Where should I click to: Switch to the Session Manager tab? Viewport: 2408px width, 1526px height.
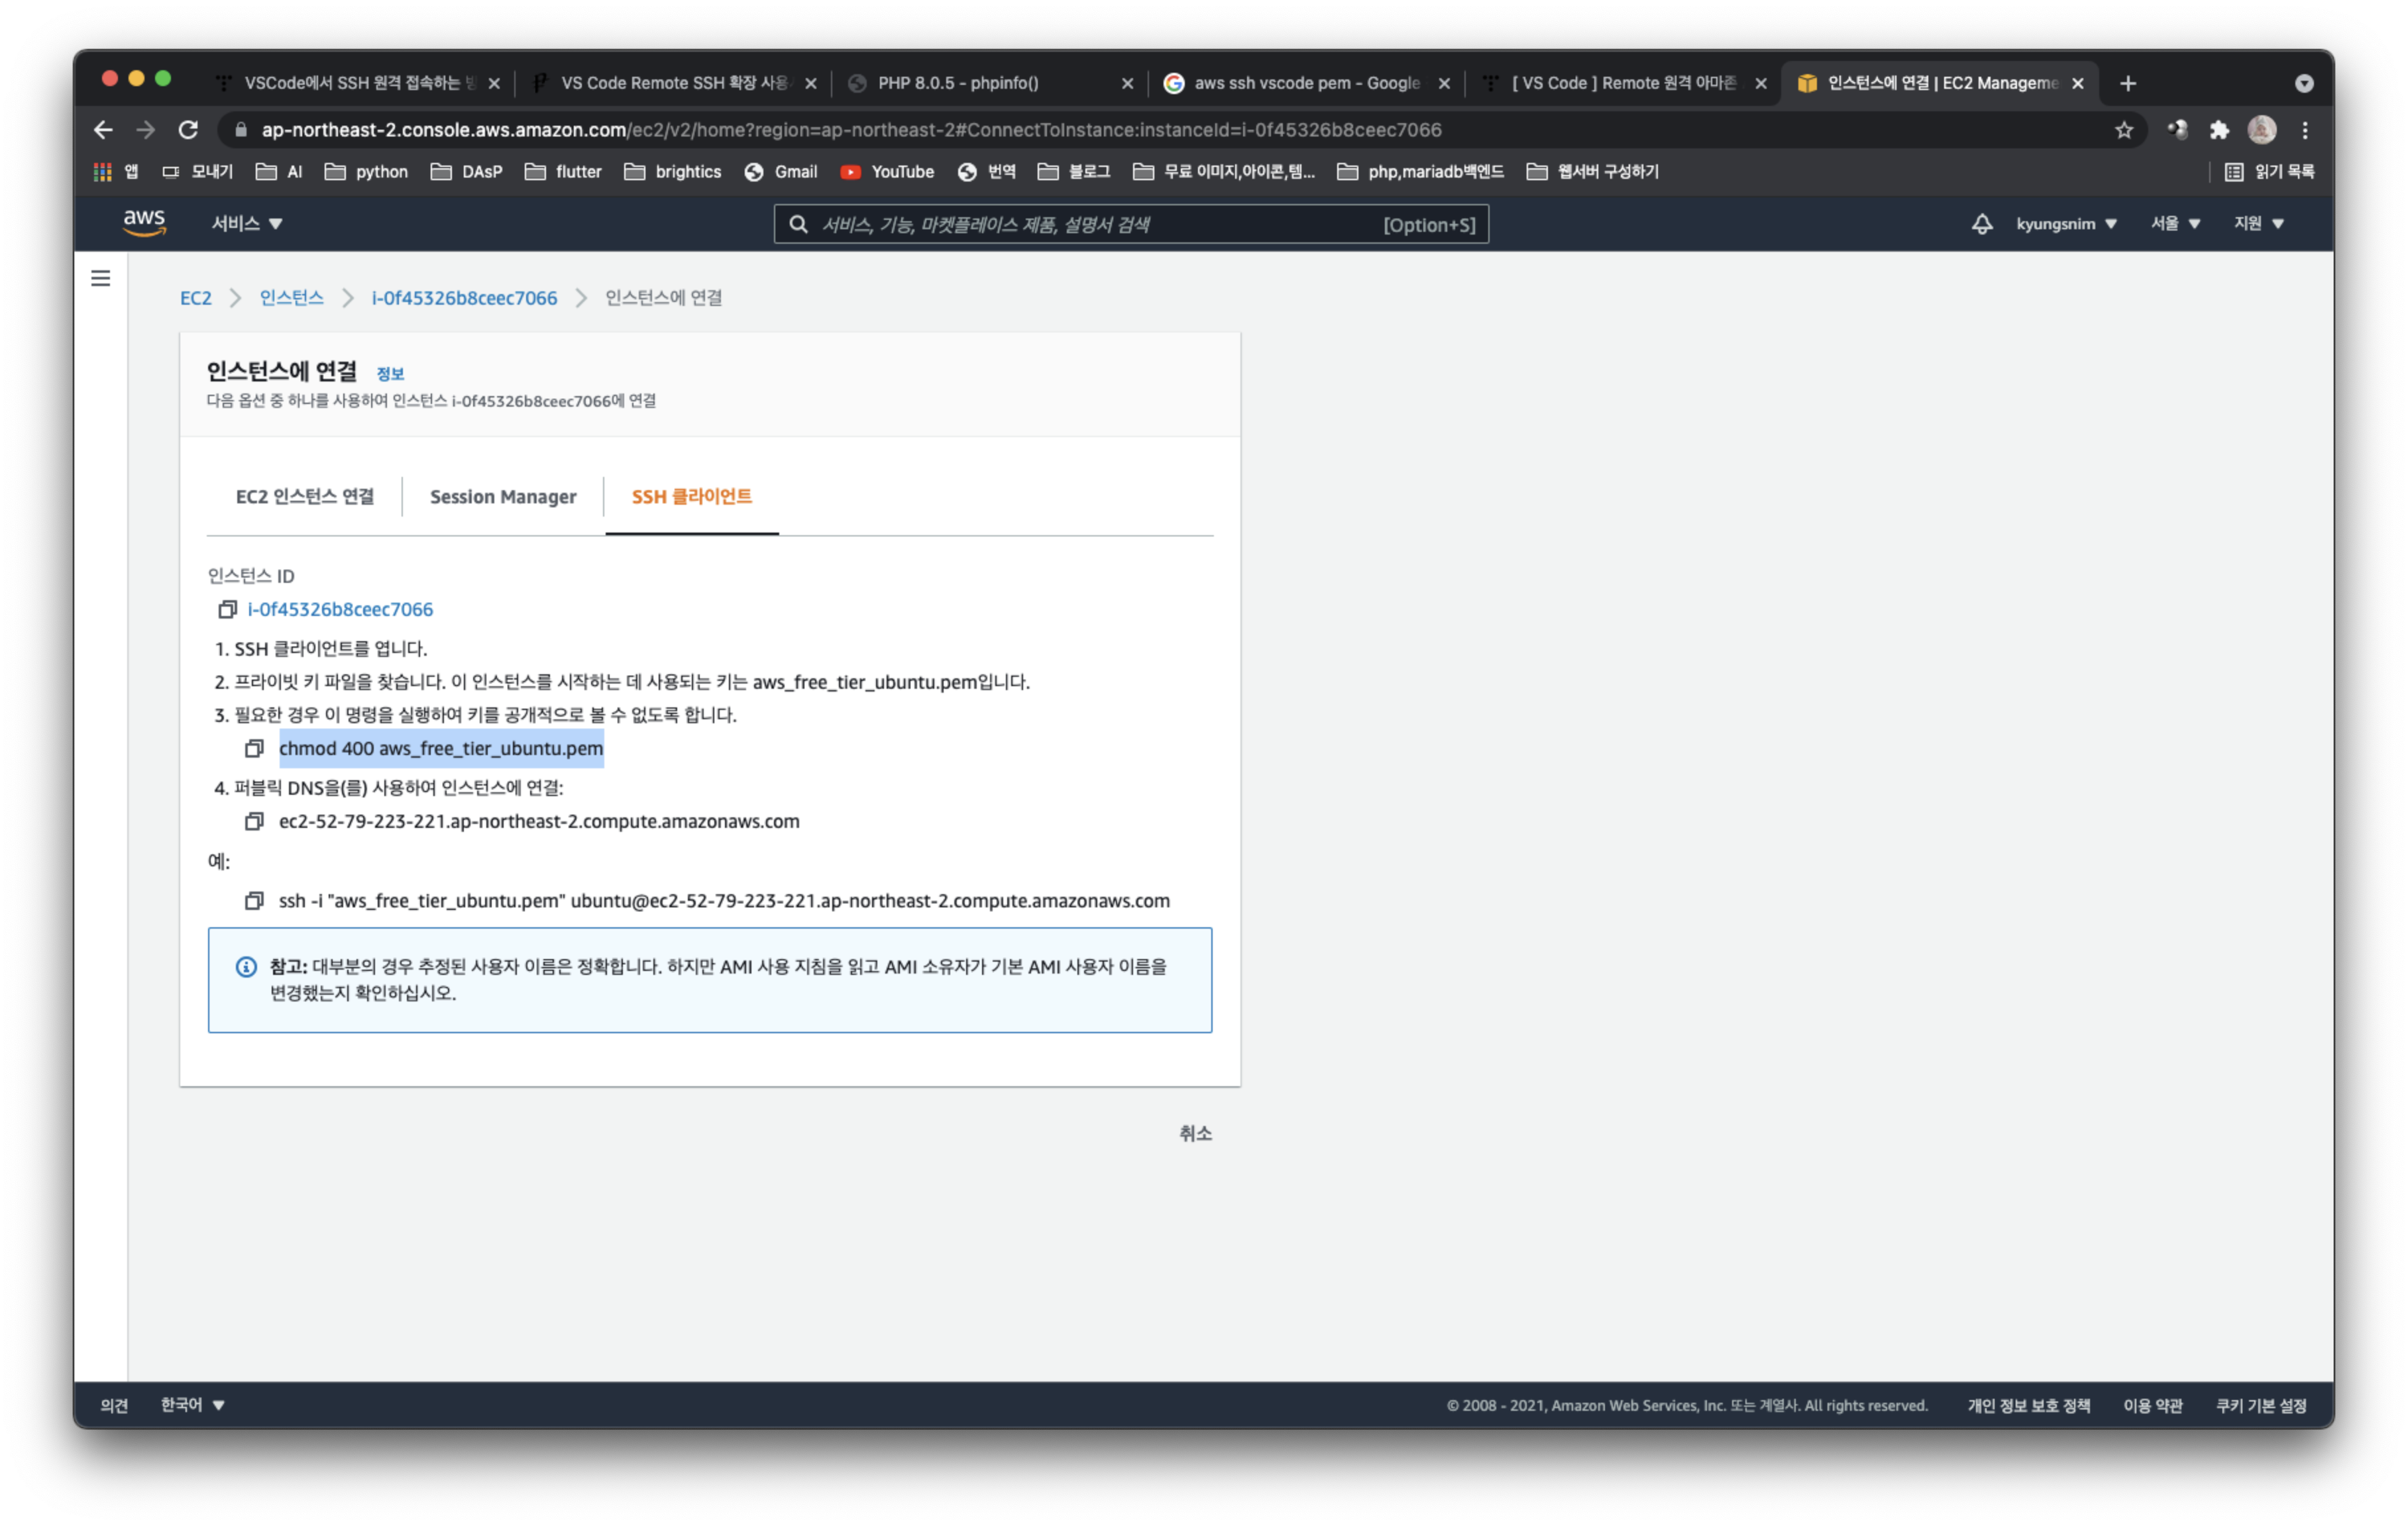tap(503, 497)
